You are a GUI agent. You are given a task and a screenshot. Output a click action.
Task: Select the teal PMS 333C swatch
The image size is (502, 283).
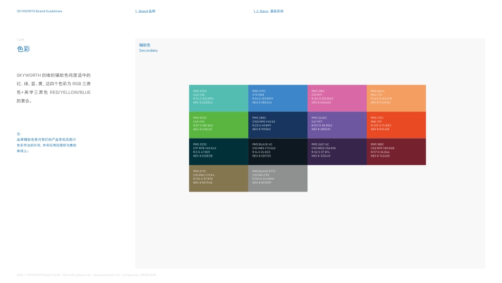pyautogui.click(x=218, y=98)
